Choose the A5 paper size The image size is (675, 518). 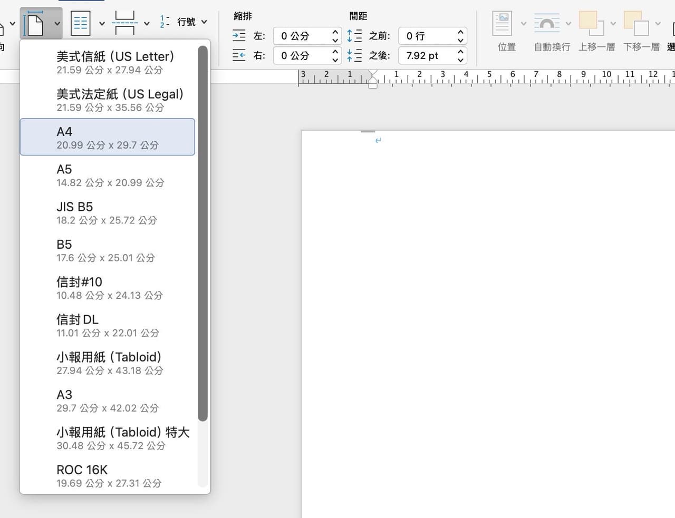tap(108, 175)
